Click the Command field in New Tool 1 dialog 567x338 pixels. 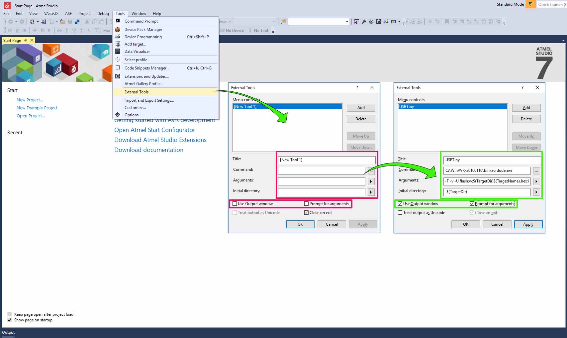(322, 171)
